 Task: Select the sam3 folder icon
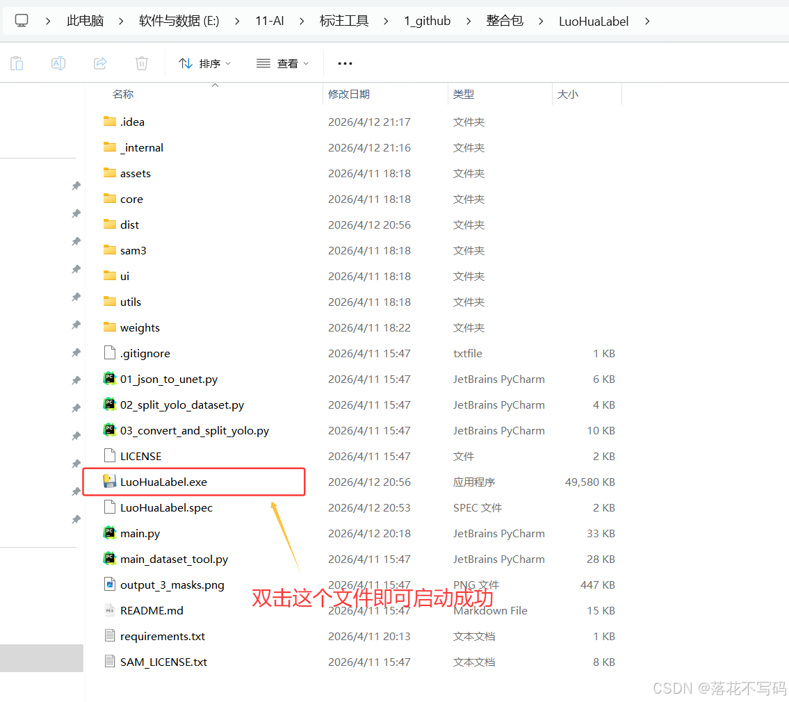tap(110, 250)
